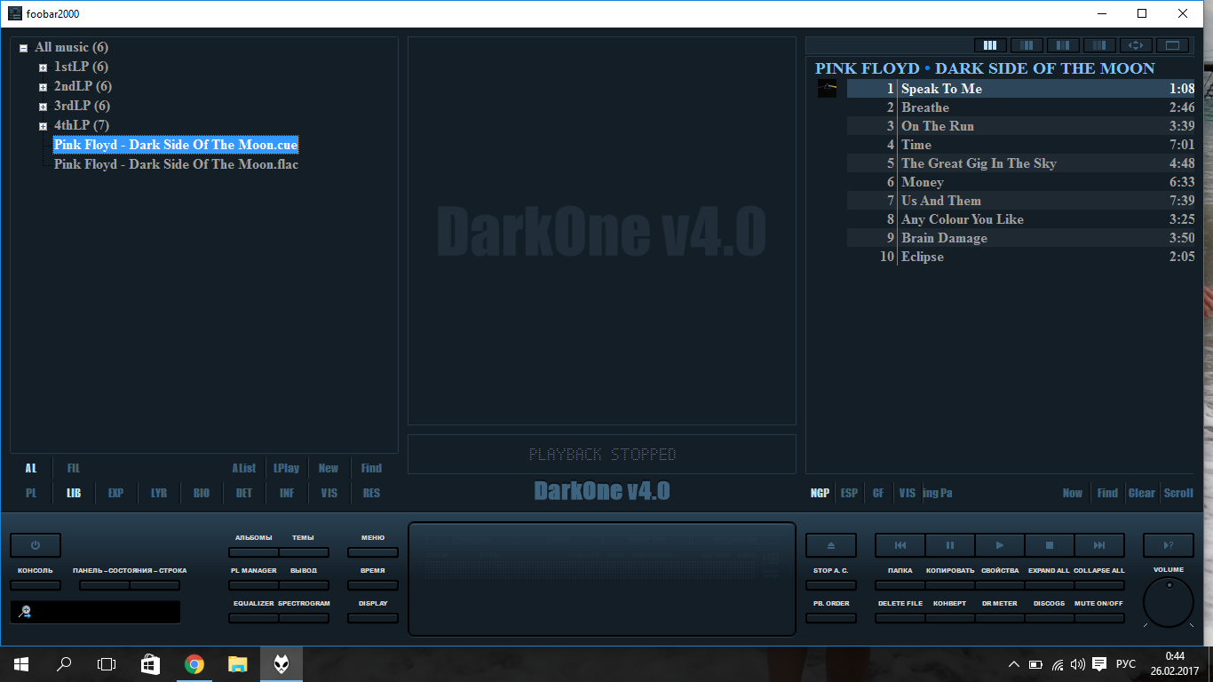Click the eject button
1213x682 pixels.
tap(831, 545)
